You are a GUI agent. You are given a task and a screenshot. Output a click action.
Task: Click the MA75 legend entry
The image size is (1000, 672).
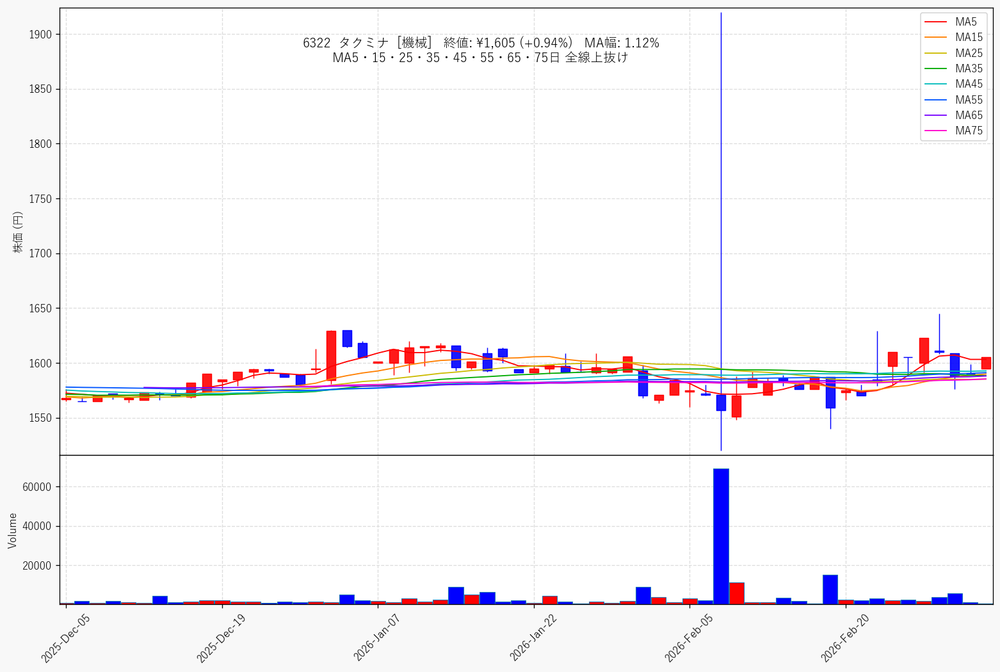click(x=954, y=131)
